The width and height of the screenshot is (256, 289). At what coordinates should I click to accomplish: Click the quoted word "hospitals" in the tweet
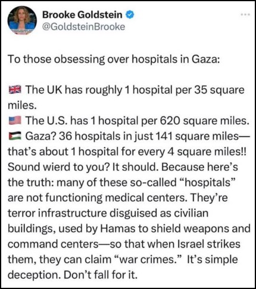coord(210,182)
